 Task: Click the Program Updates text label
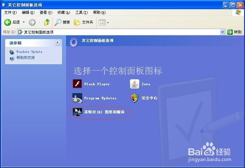pyautogui.click(x=100, y=98)
